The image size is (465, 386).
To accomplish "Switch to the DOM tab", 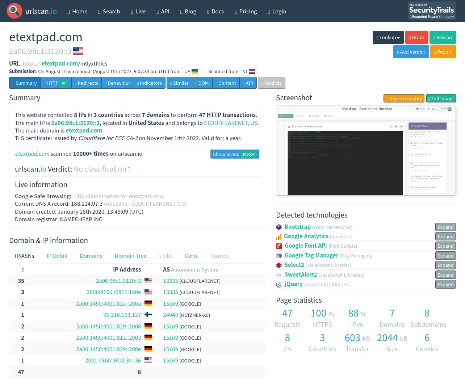I will [x=202, y=83].
